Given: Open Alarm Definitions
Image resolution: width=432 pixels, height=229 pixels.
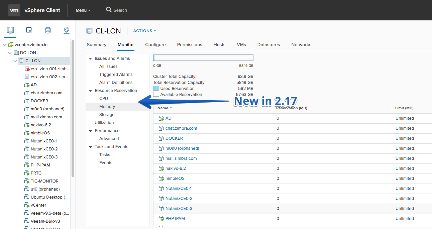Looking at the screenshot, I should 116,83.
